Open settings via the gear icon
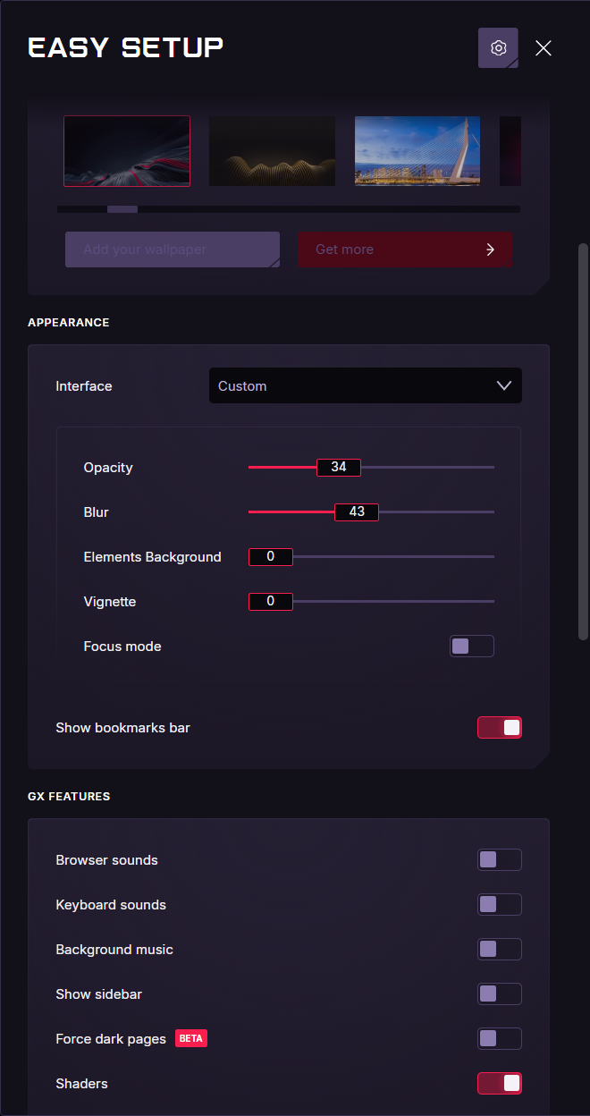The height and width of the screenshot is (1116, 590). point(498,48)
